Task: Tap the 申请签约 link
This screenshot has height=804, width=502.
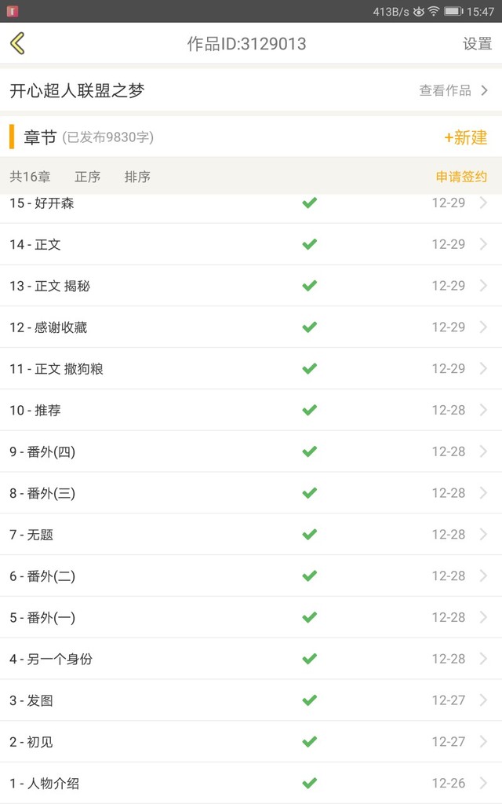Action: (461, 177)
